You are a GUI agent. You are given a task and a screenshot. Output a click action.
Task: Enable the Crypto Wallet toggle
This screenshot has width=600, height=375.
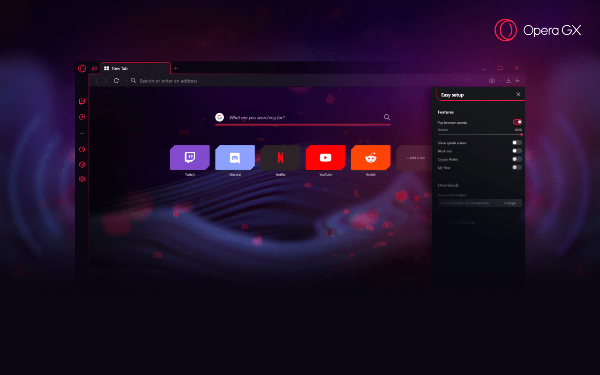tap(517, 159)
